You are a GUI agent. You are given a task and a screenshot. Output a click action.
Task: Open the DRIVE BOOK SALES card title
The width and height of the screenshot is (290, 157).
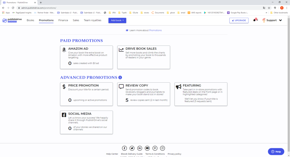[x=141, y=49]
